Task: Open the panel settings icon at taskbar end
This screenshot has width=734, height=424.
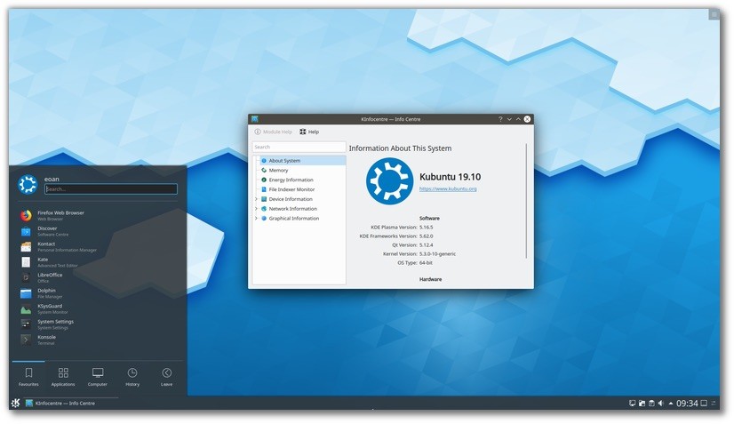Action: coord(714,404)
